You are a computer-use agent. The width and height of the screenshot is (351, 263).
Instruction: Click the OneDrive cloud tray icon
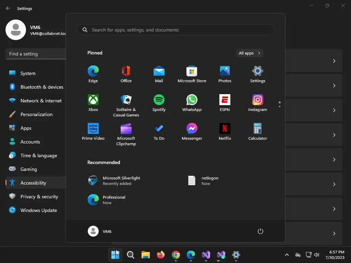(298, 255)
